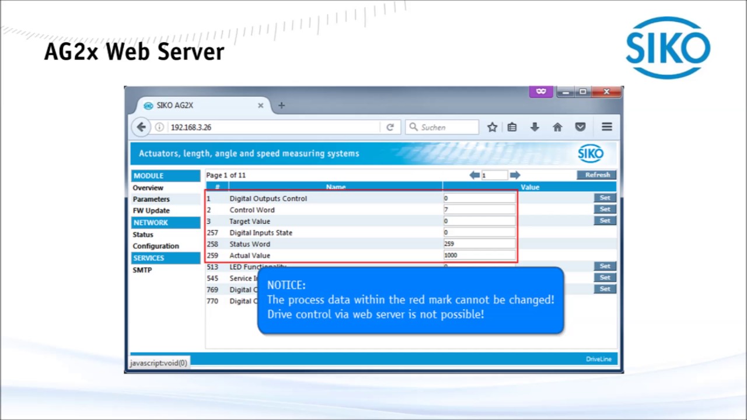The height and width of the screenshot is (420, 747).
Task: Open site information icon beside the address
Action: [x=159, y=127]
